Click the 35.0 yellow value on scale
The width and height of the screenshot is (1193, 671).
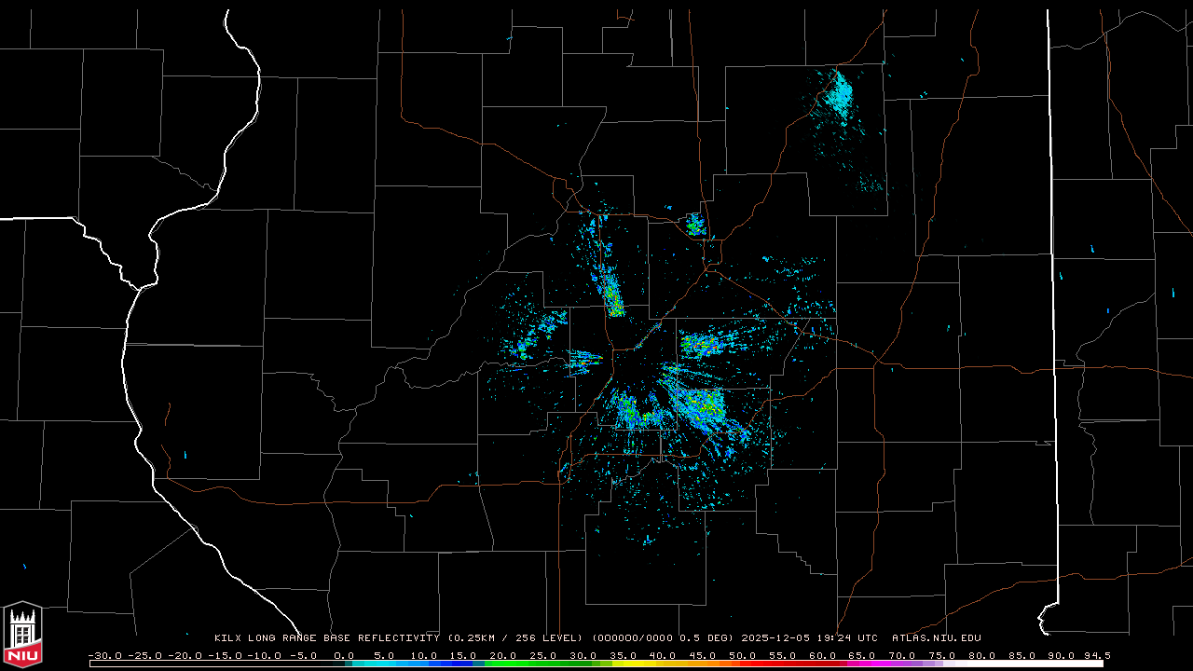[x=623, y=655]
